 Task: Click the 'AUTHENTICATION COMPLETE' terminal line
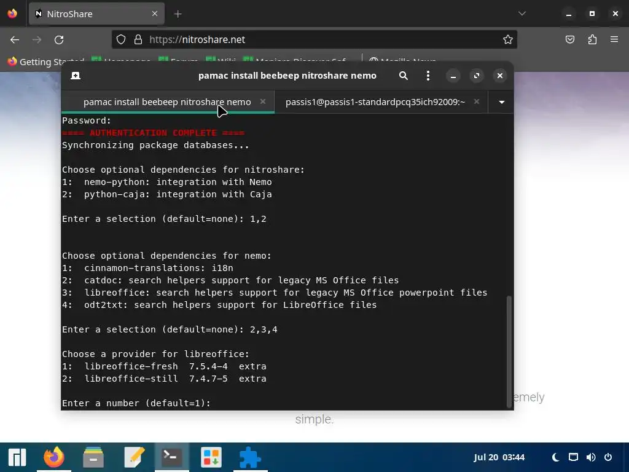point(153,133)
